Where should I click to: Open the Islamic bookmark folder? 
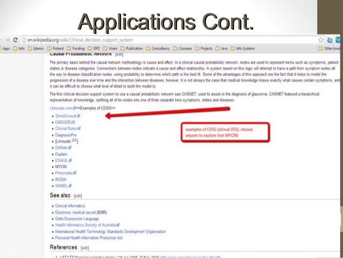click(x=36, y=48)
